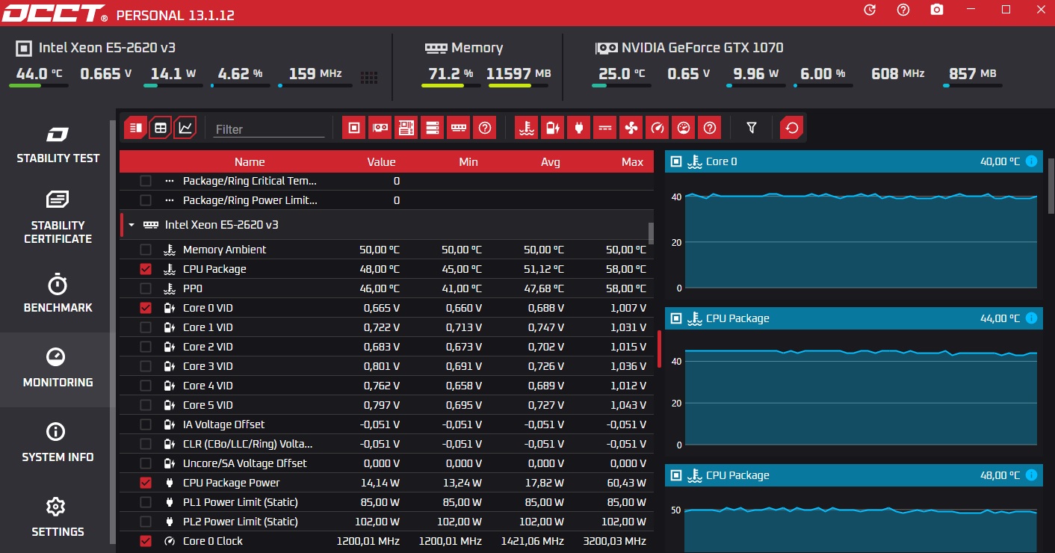The image size is (1055, 553).
Task: Click the update refresh icon in title bar
Action: point(870,10)
